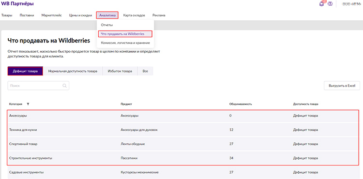This screenshot has width=363, height=179.
Task: Click the Оборачиваемость column header
Action: [241, 104]
